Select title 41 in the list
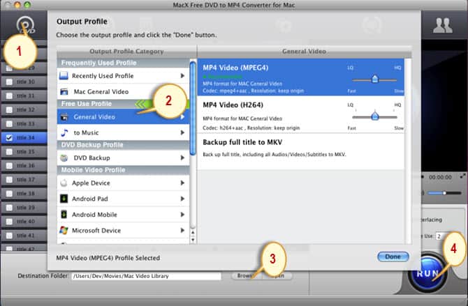 pyautogui.click(x=24, y=236)
